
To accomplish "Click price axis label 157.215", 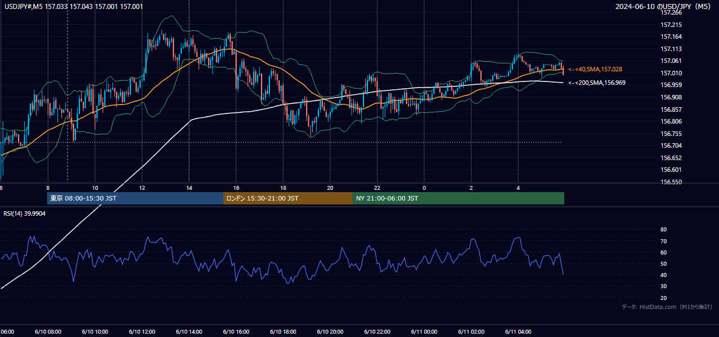I will coord(671,25).
